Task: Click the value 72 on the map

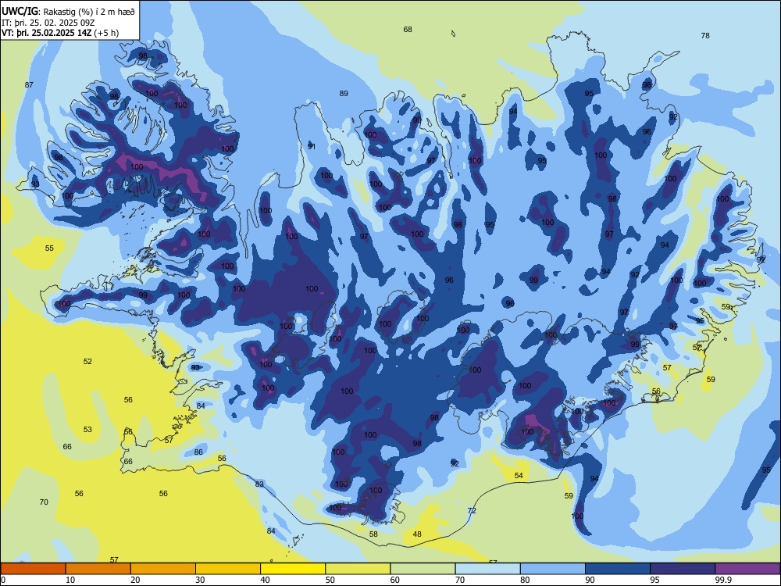Action: pyautogui.click(x=472, y=511)
